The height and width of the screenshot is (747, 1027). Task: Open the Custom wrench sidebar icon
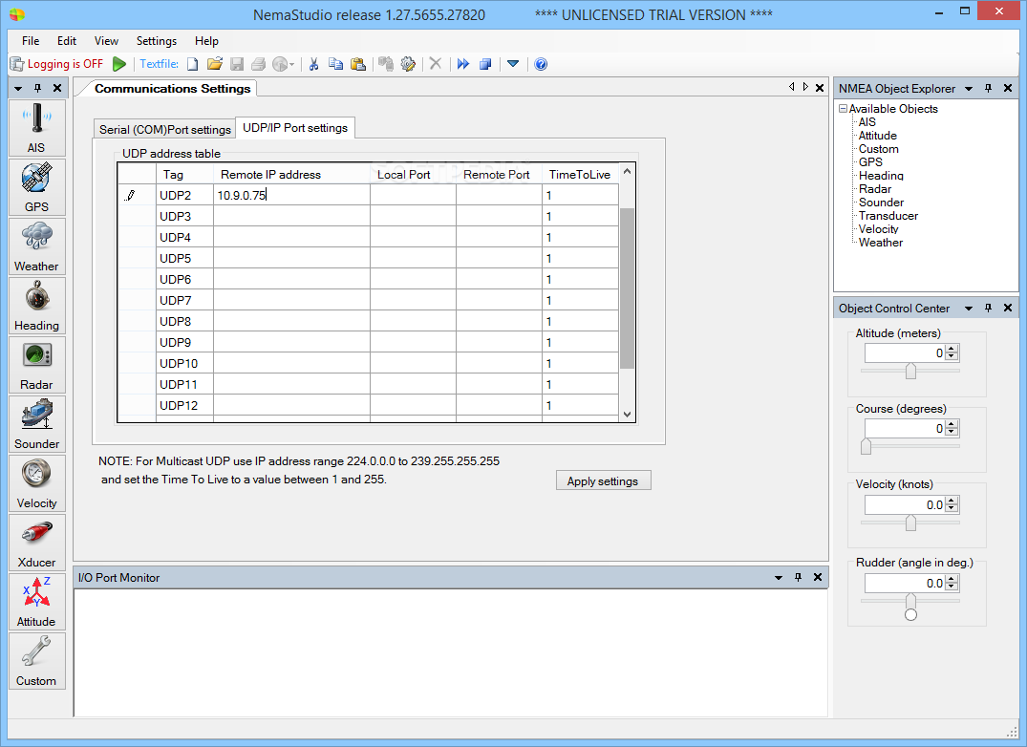pos(36,661)
